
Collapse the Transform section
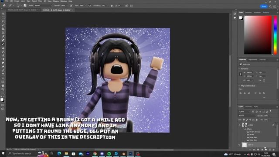click(x=239, y=69)
